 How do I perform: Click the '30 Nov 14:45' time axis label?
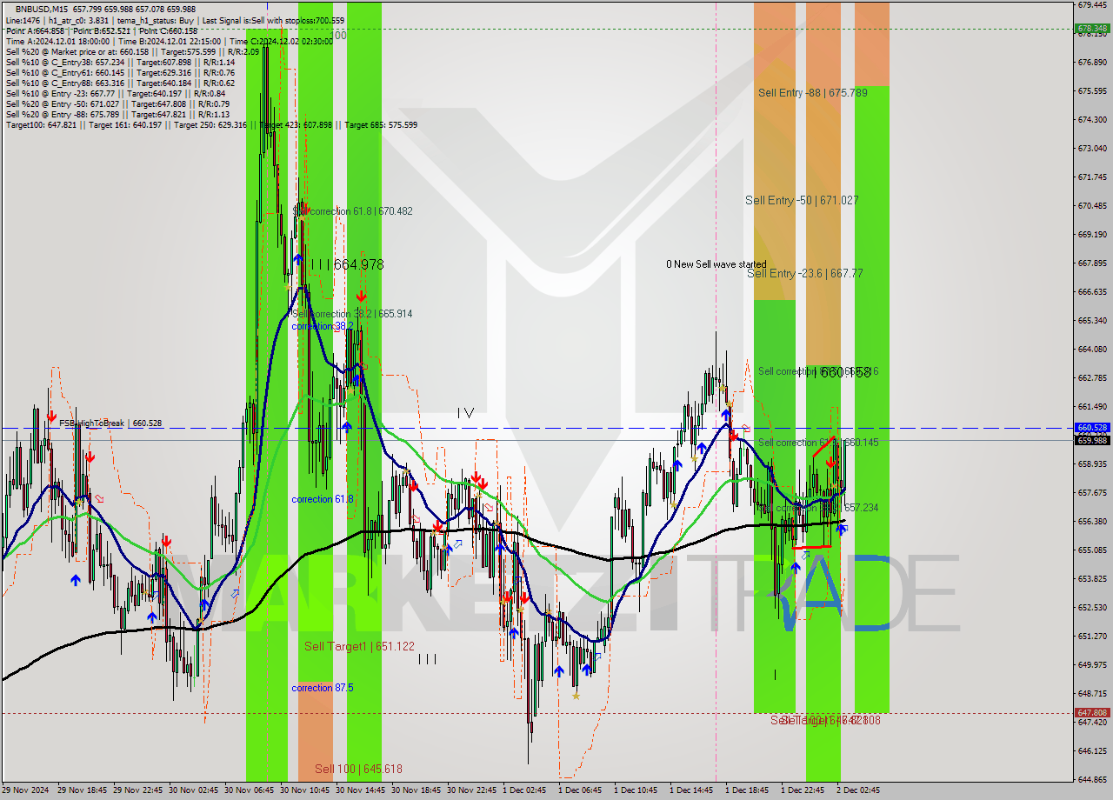tap(360, 790)
